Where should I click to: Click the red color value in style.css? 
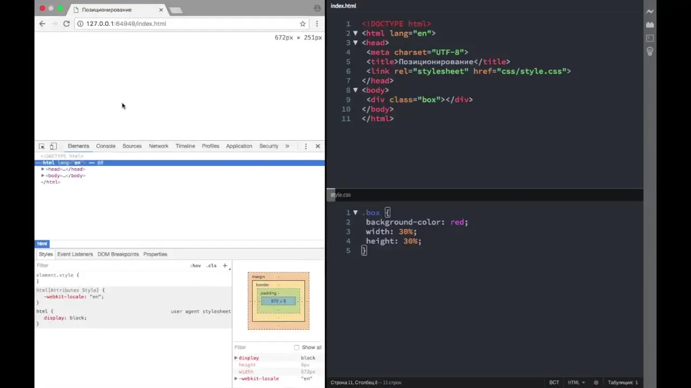[457, 222]
